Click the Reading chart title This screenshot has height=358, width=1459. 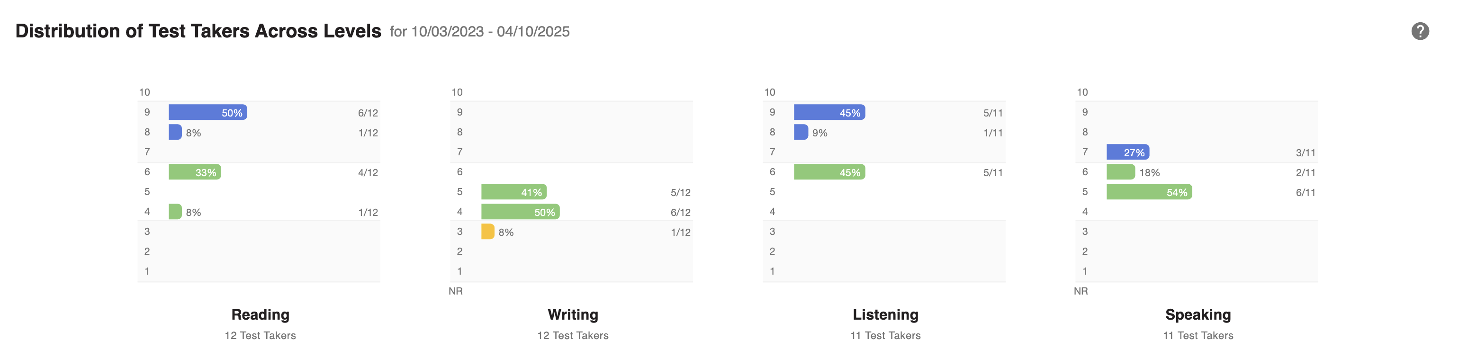(261, 314)
